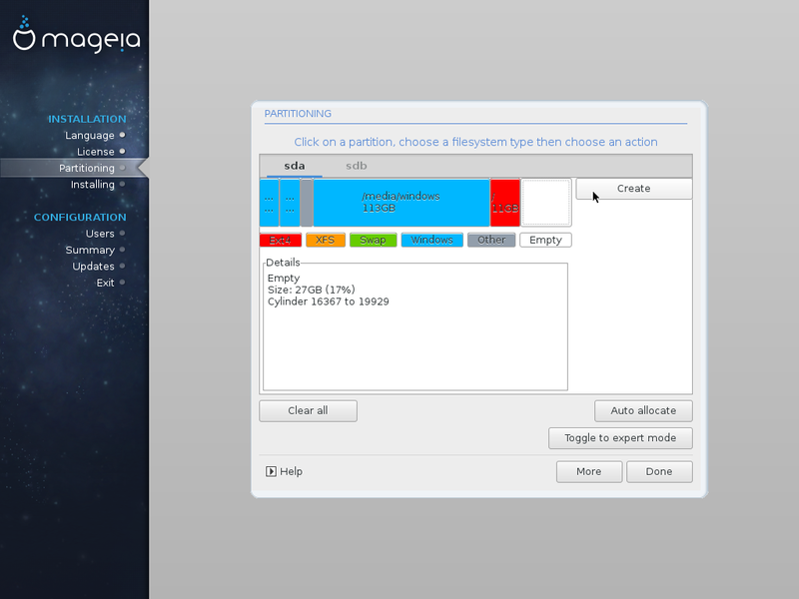Choose the XFS filesystem type

(x=326, y=240)
